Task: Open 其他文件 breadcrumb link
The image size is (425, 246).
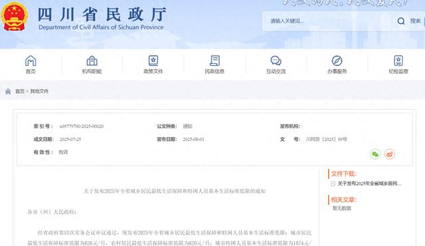Action: pyautogui.click(x=39, y=91)
